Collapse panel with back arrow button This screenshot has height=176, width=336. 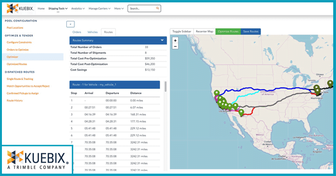(70, 24)
